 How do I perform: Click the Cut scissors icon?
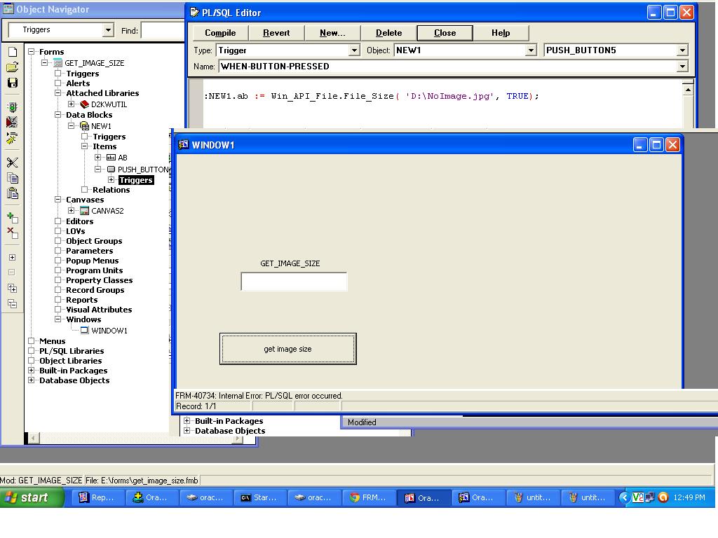click(x=12, y=163)
